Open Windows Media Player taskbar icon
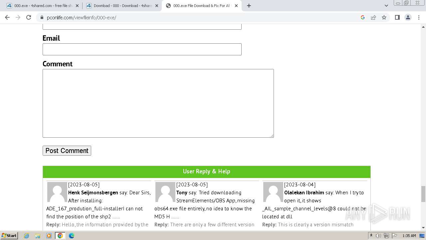Screen dimensions: 426x240 (49, 236)
